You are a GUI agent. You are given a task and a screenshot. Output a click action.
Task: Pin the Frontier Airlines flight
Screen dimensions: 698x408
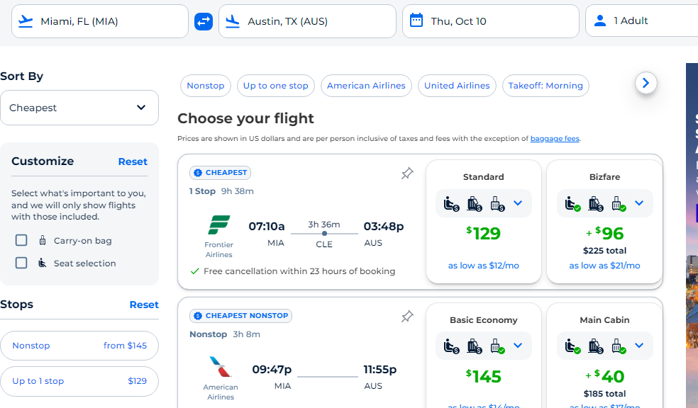point(407,174)
